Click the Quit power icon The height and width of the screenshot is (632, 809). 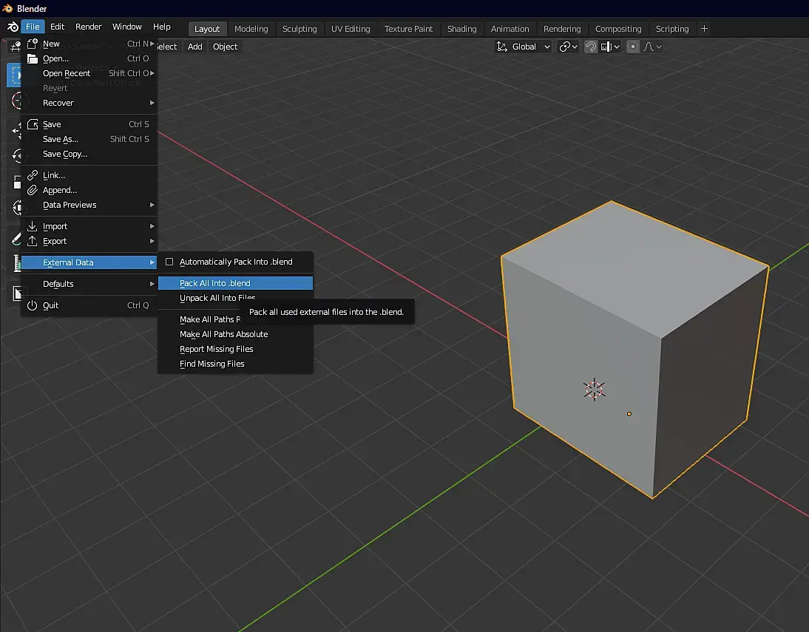point(33,305)
